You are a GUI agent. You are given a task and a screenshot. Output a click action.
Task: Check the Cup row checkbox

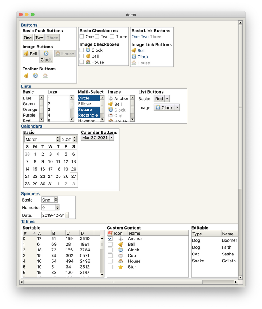110,255
